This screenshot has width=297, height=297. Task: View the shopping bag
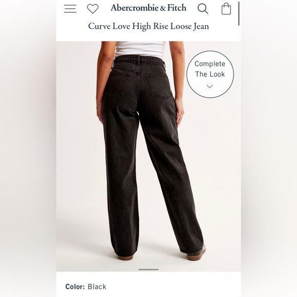pos(226,9)
